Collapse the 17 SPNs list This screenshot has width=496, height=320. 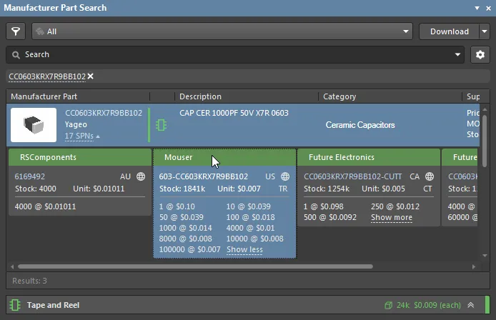(82, 136)
